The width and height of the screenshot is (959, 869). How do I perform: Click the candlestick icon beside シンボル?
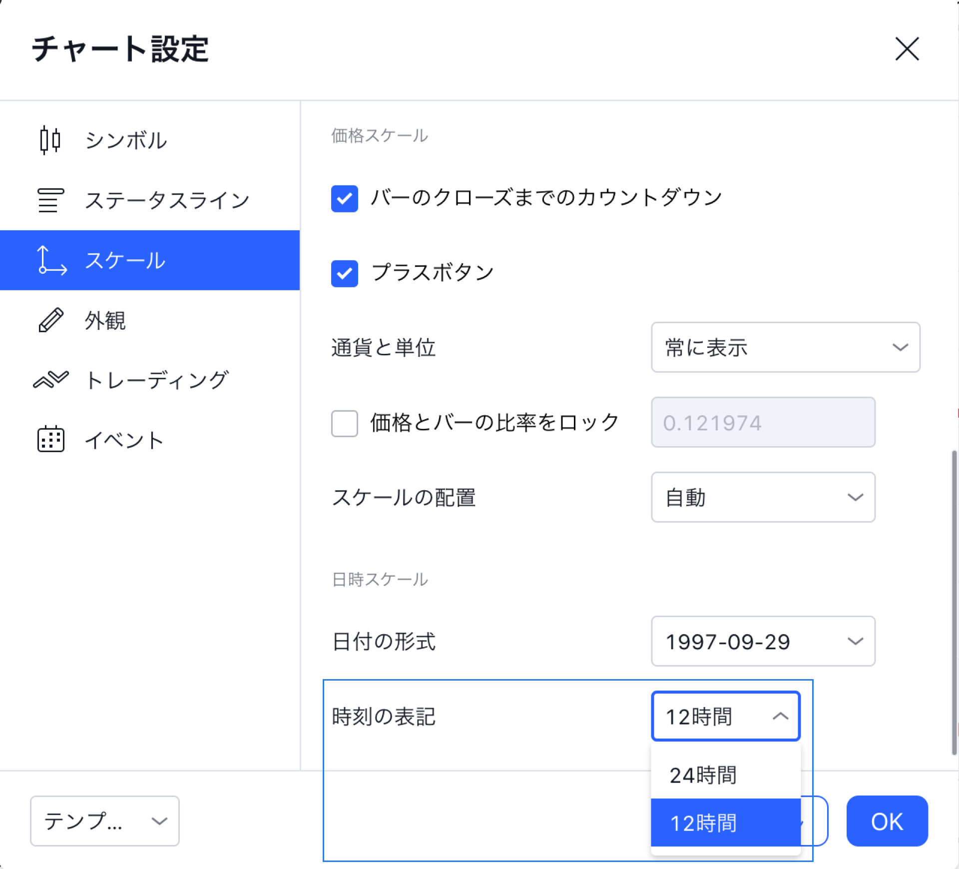pos(50,140)
